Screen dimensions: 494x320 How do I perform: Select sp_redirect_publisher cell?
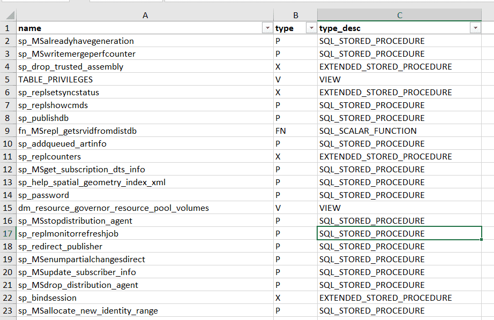click(145, 246)
